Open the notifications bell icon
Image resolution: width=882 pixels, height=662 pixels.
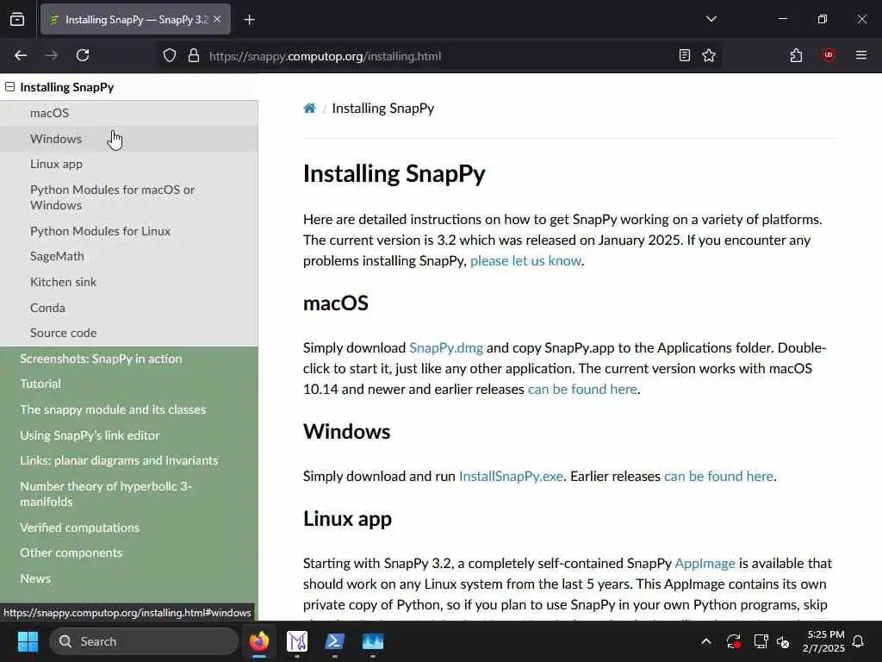[859, 641]
